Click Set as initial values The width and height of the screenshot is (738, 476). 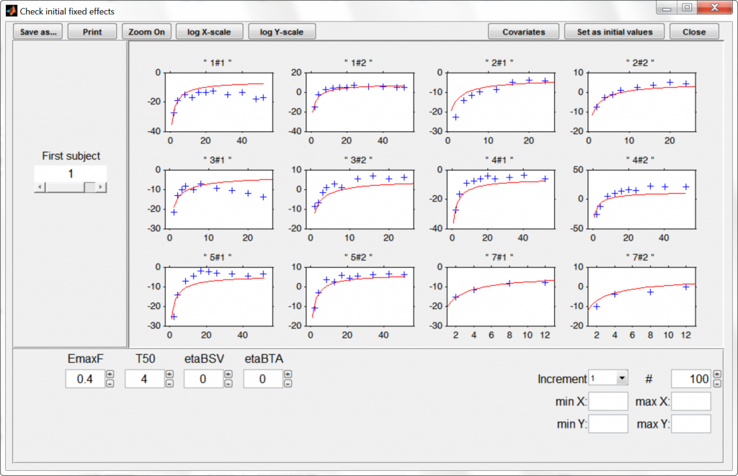(x=614, y=31)
